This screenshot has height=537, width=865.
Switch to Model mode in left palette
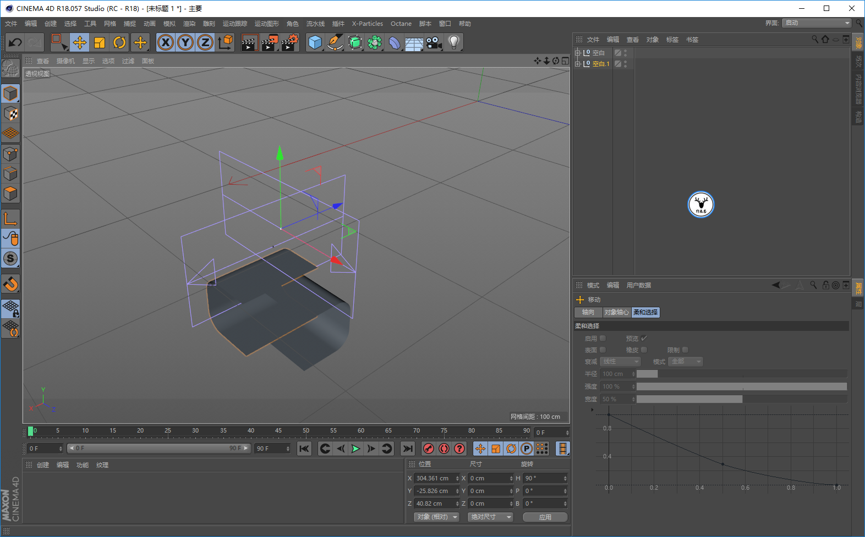[x=10, y=94]
